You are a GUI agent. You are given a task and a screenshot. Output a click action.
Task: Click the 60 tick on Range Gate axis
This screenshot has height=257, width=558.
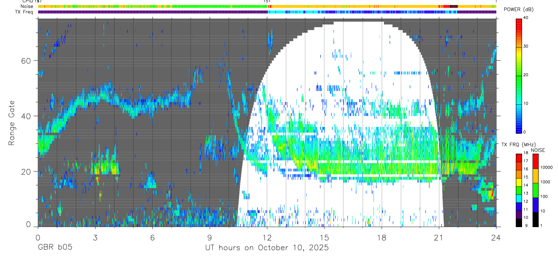27,60
